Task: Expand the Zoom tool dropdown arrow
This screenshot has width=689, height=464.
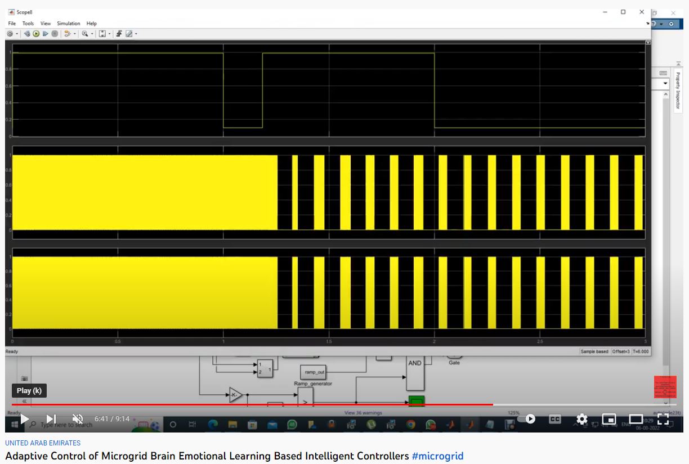Action: [x=92, y=34]
